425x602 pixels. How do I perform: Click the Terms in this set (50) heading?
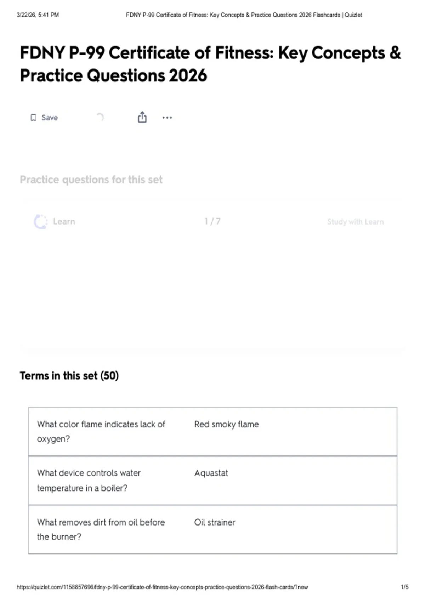[69, 376]
